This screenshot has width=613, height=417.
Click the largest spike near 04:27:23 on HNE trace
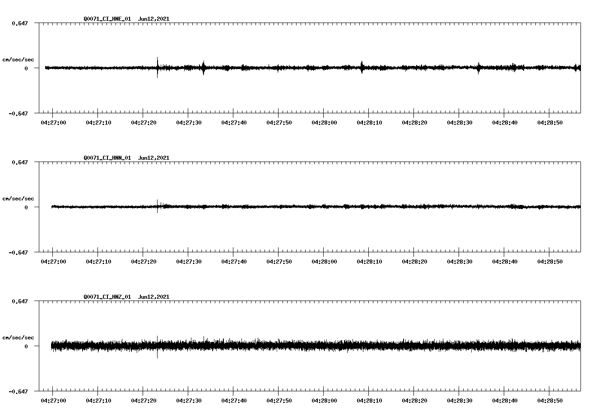point(158,67)
